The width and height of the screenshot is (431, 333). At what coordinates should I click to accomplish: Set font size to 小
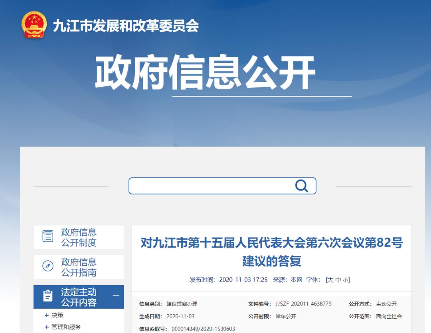[x=345, y=280]
